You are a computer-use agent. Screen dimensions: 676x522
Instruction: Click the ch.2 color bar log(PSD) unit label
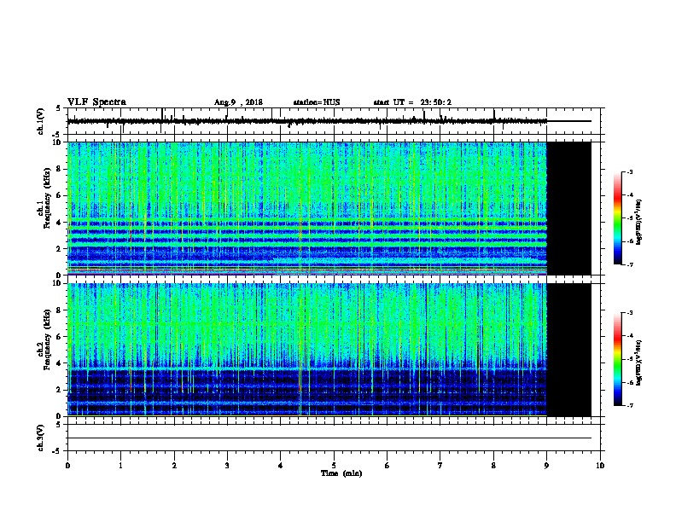tap(639, 362)
